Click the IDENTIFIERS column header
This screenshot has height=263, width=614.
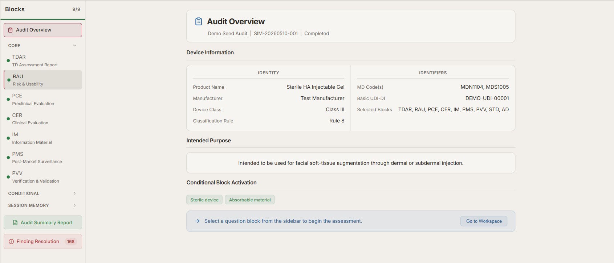tap(433, 73)
